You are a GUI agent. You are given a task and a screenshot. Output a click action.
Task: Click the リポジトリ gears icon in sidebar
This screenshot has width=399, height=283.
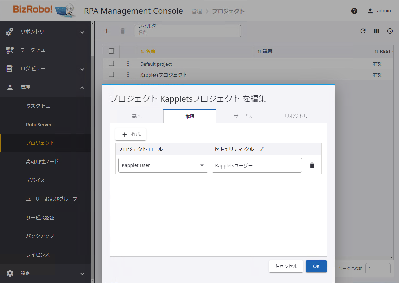pyautogui.click(x=10, y=32)
